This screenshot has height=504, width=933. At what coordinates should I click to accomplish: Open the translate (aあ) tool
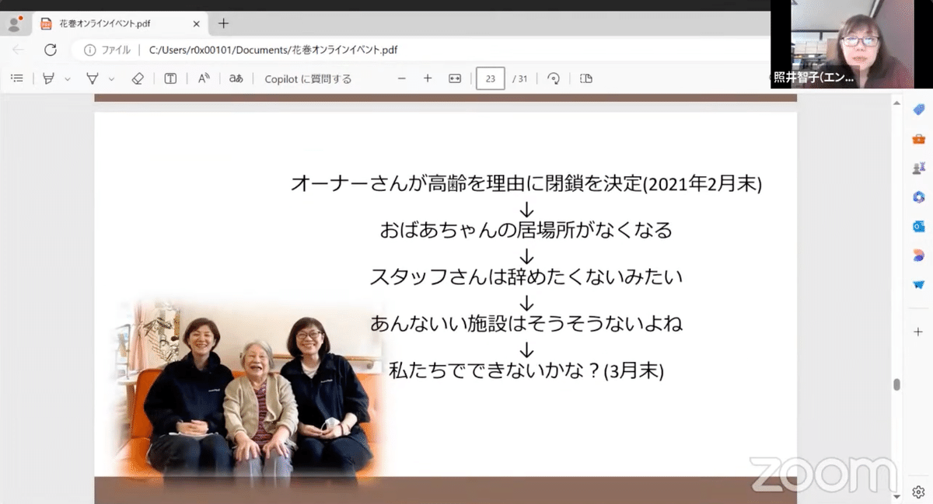[x=235, y=78]
